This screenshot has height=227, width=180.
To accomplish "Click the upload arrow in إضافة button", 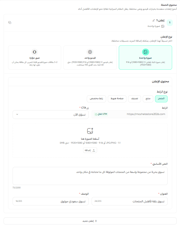I will [x=94, y=150].
